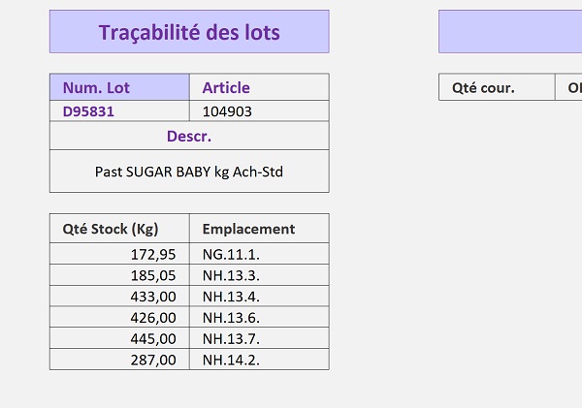This screenshot has height=408, width=582.
Task: Select the Qté Stock (Kg) header
Action: [119, 229]
